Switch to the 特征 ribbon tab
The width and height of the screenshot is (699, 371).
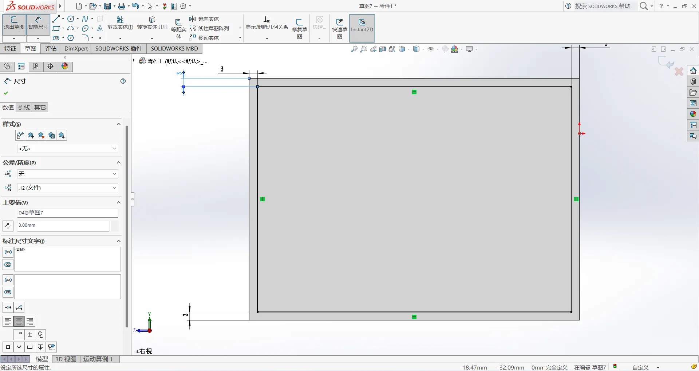pos(10,48)
